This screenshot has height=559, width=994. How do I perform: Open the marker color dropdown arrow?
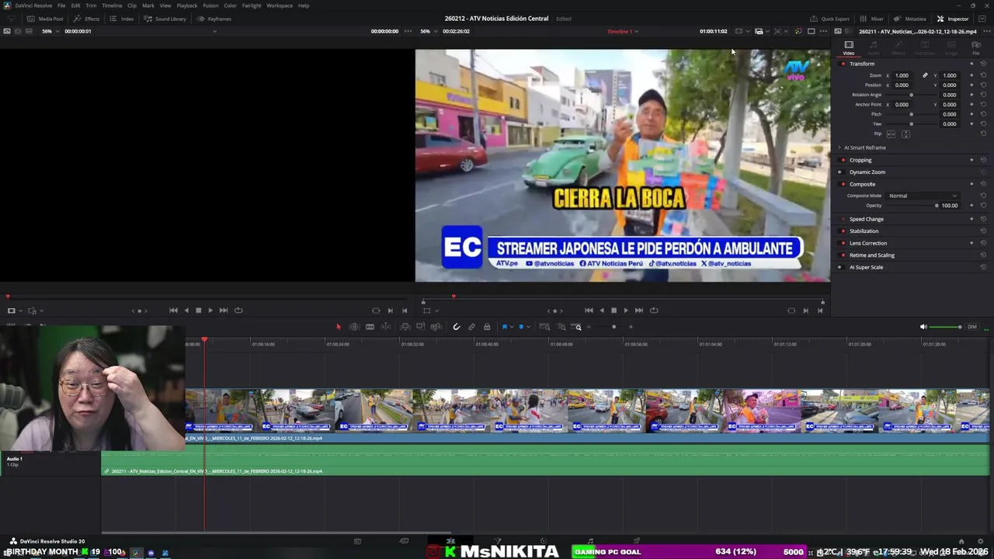528,327
